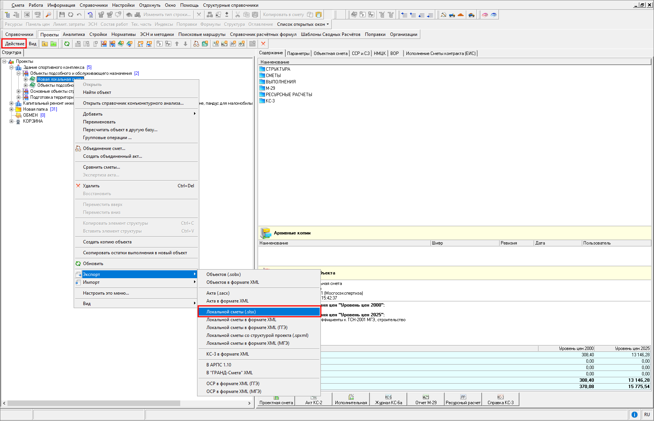
Task: Click the Отчет М-29 bottom button
Action: (x=426, y=399)
